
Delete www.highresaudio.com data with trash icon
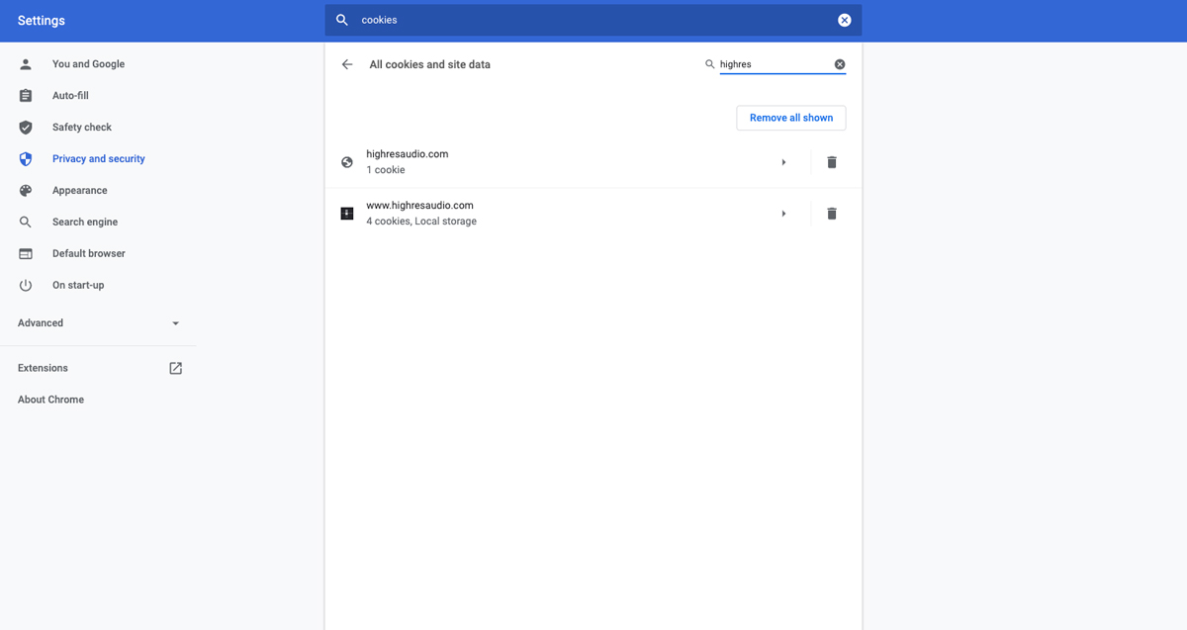pos(832,214)
